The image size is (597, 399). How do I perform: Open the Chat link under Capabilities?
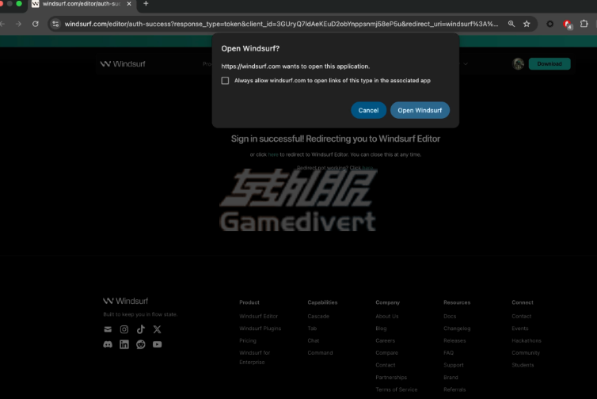tap(314, 340)
